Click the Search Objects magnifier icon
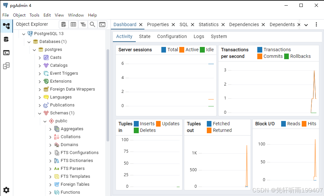The image size is (324, 196). 92,24
